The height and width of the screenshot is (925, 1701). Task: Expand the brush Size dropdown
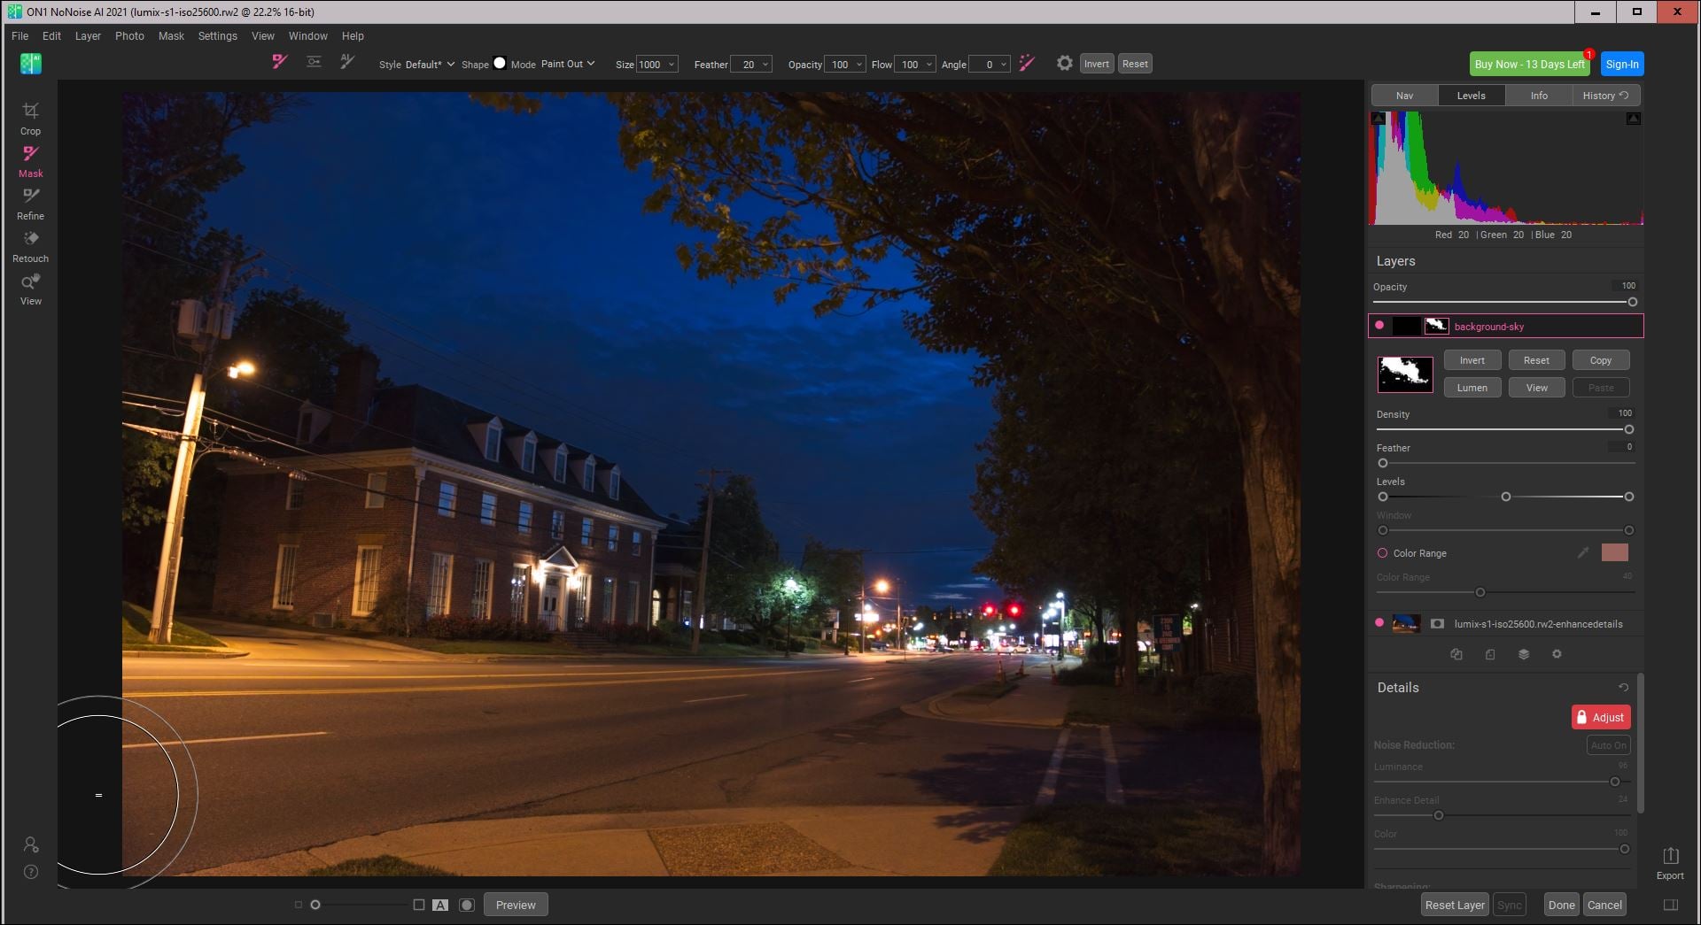(x=672, y=65)
